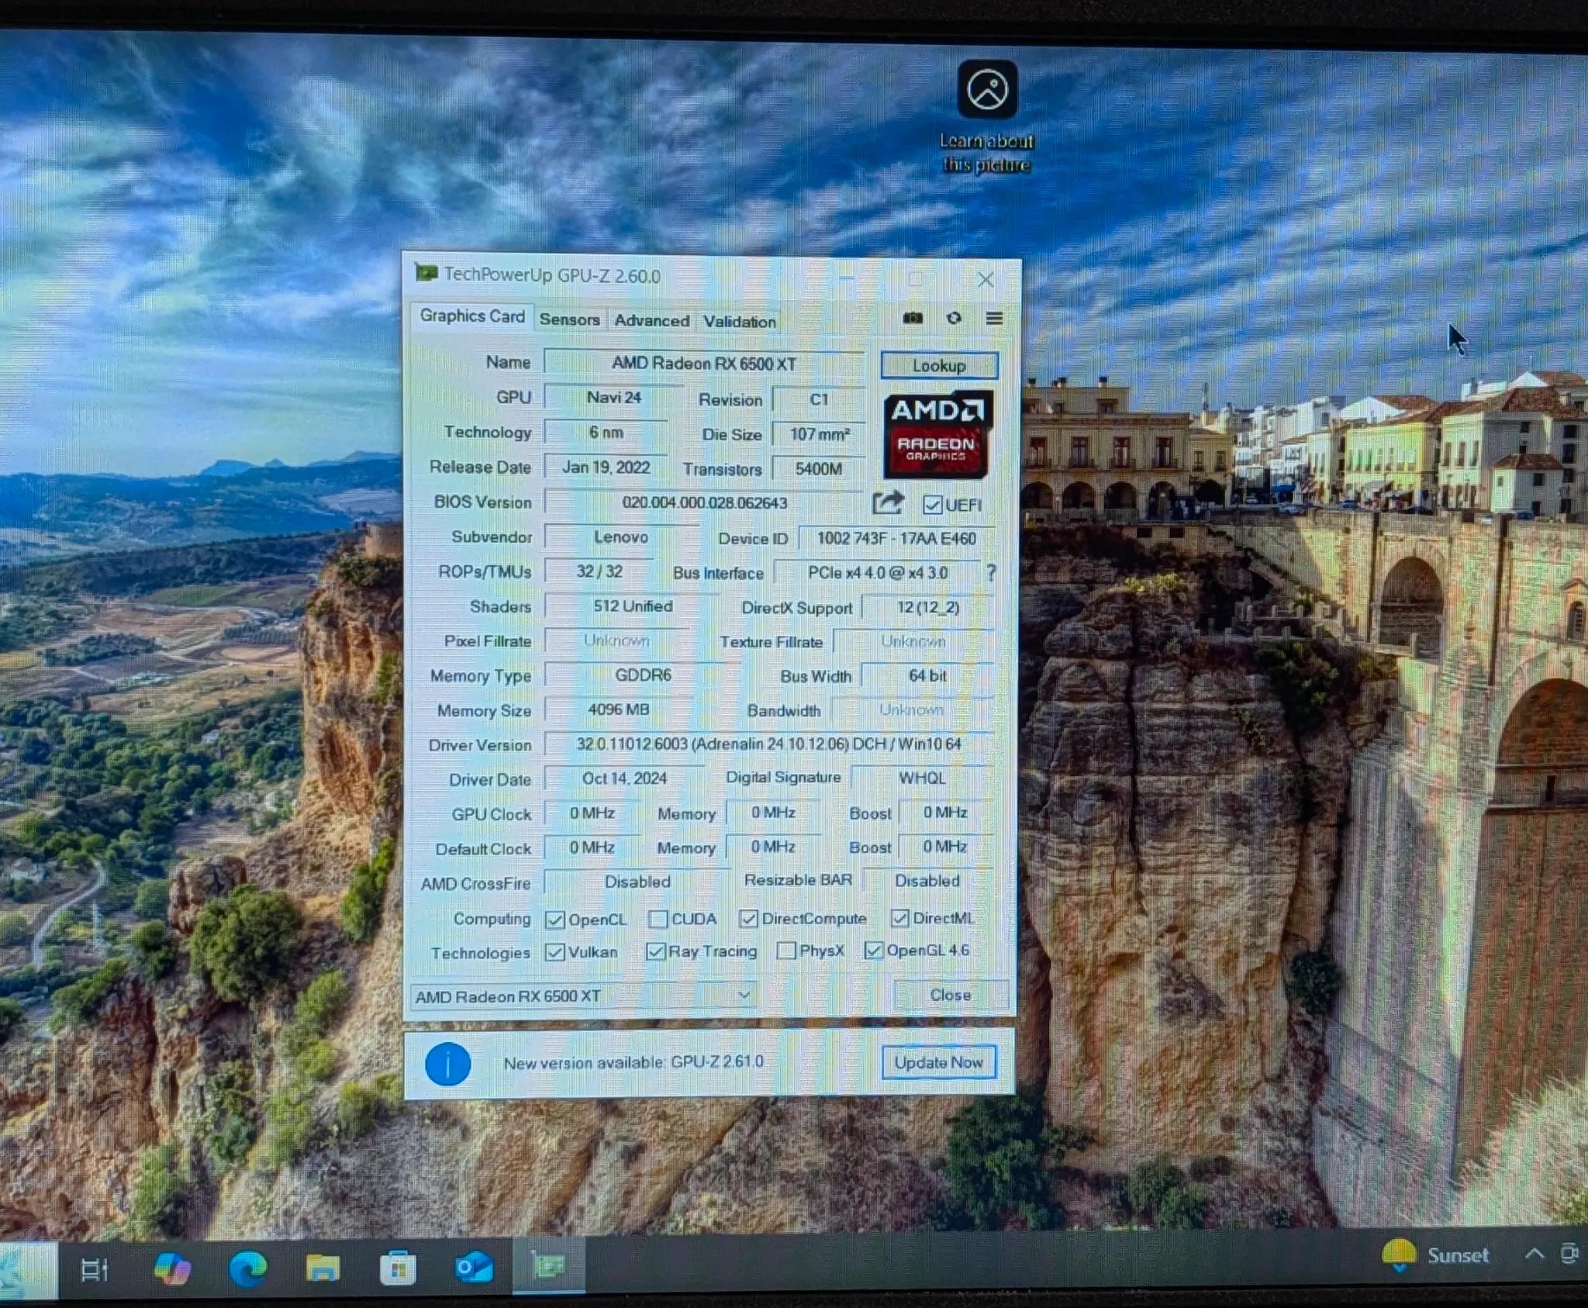Open Outlook from the taskbar
Image resolution: width=1588 pixels, height=1308 pixels.
(473, 1268)
